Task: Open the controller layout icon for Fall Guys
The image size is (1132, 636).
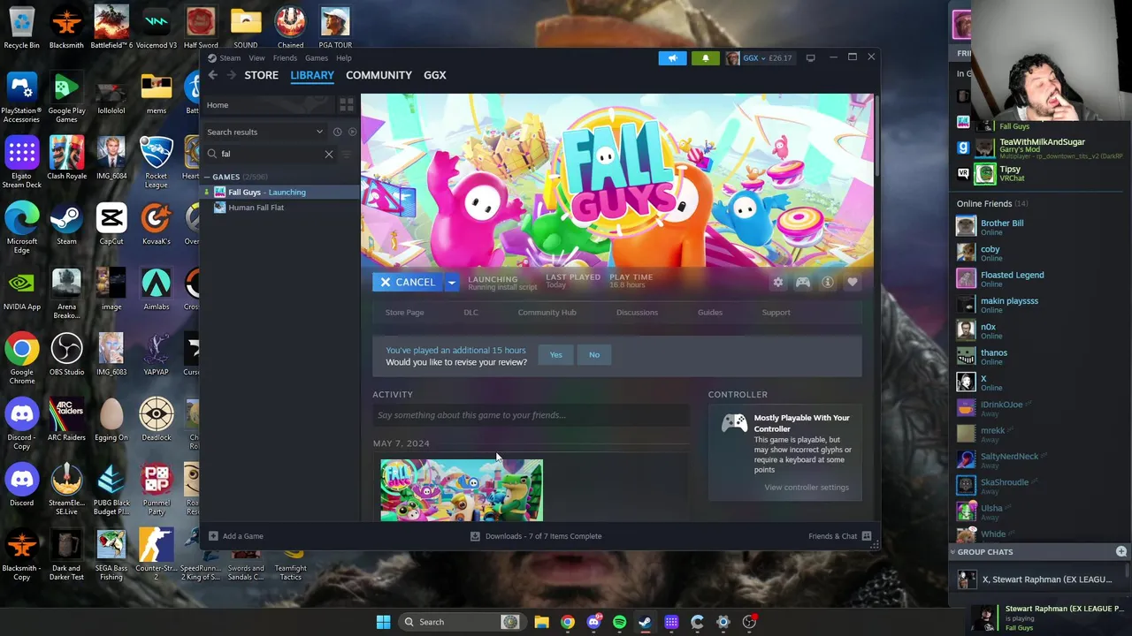Action: click(802, 283)
